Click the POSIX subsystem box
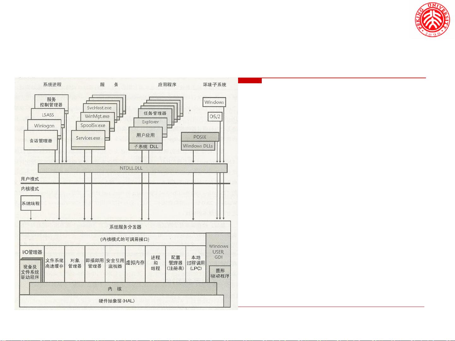455x341 pixels. coord(200,137)
